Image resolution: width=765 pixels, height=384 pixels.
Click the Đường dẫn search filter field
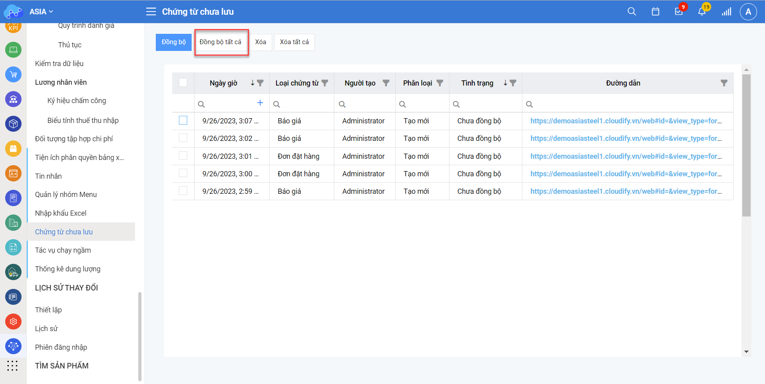(628, 104)
